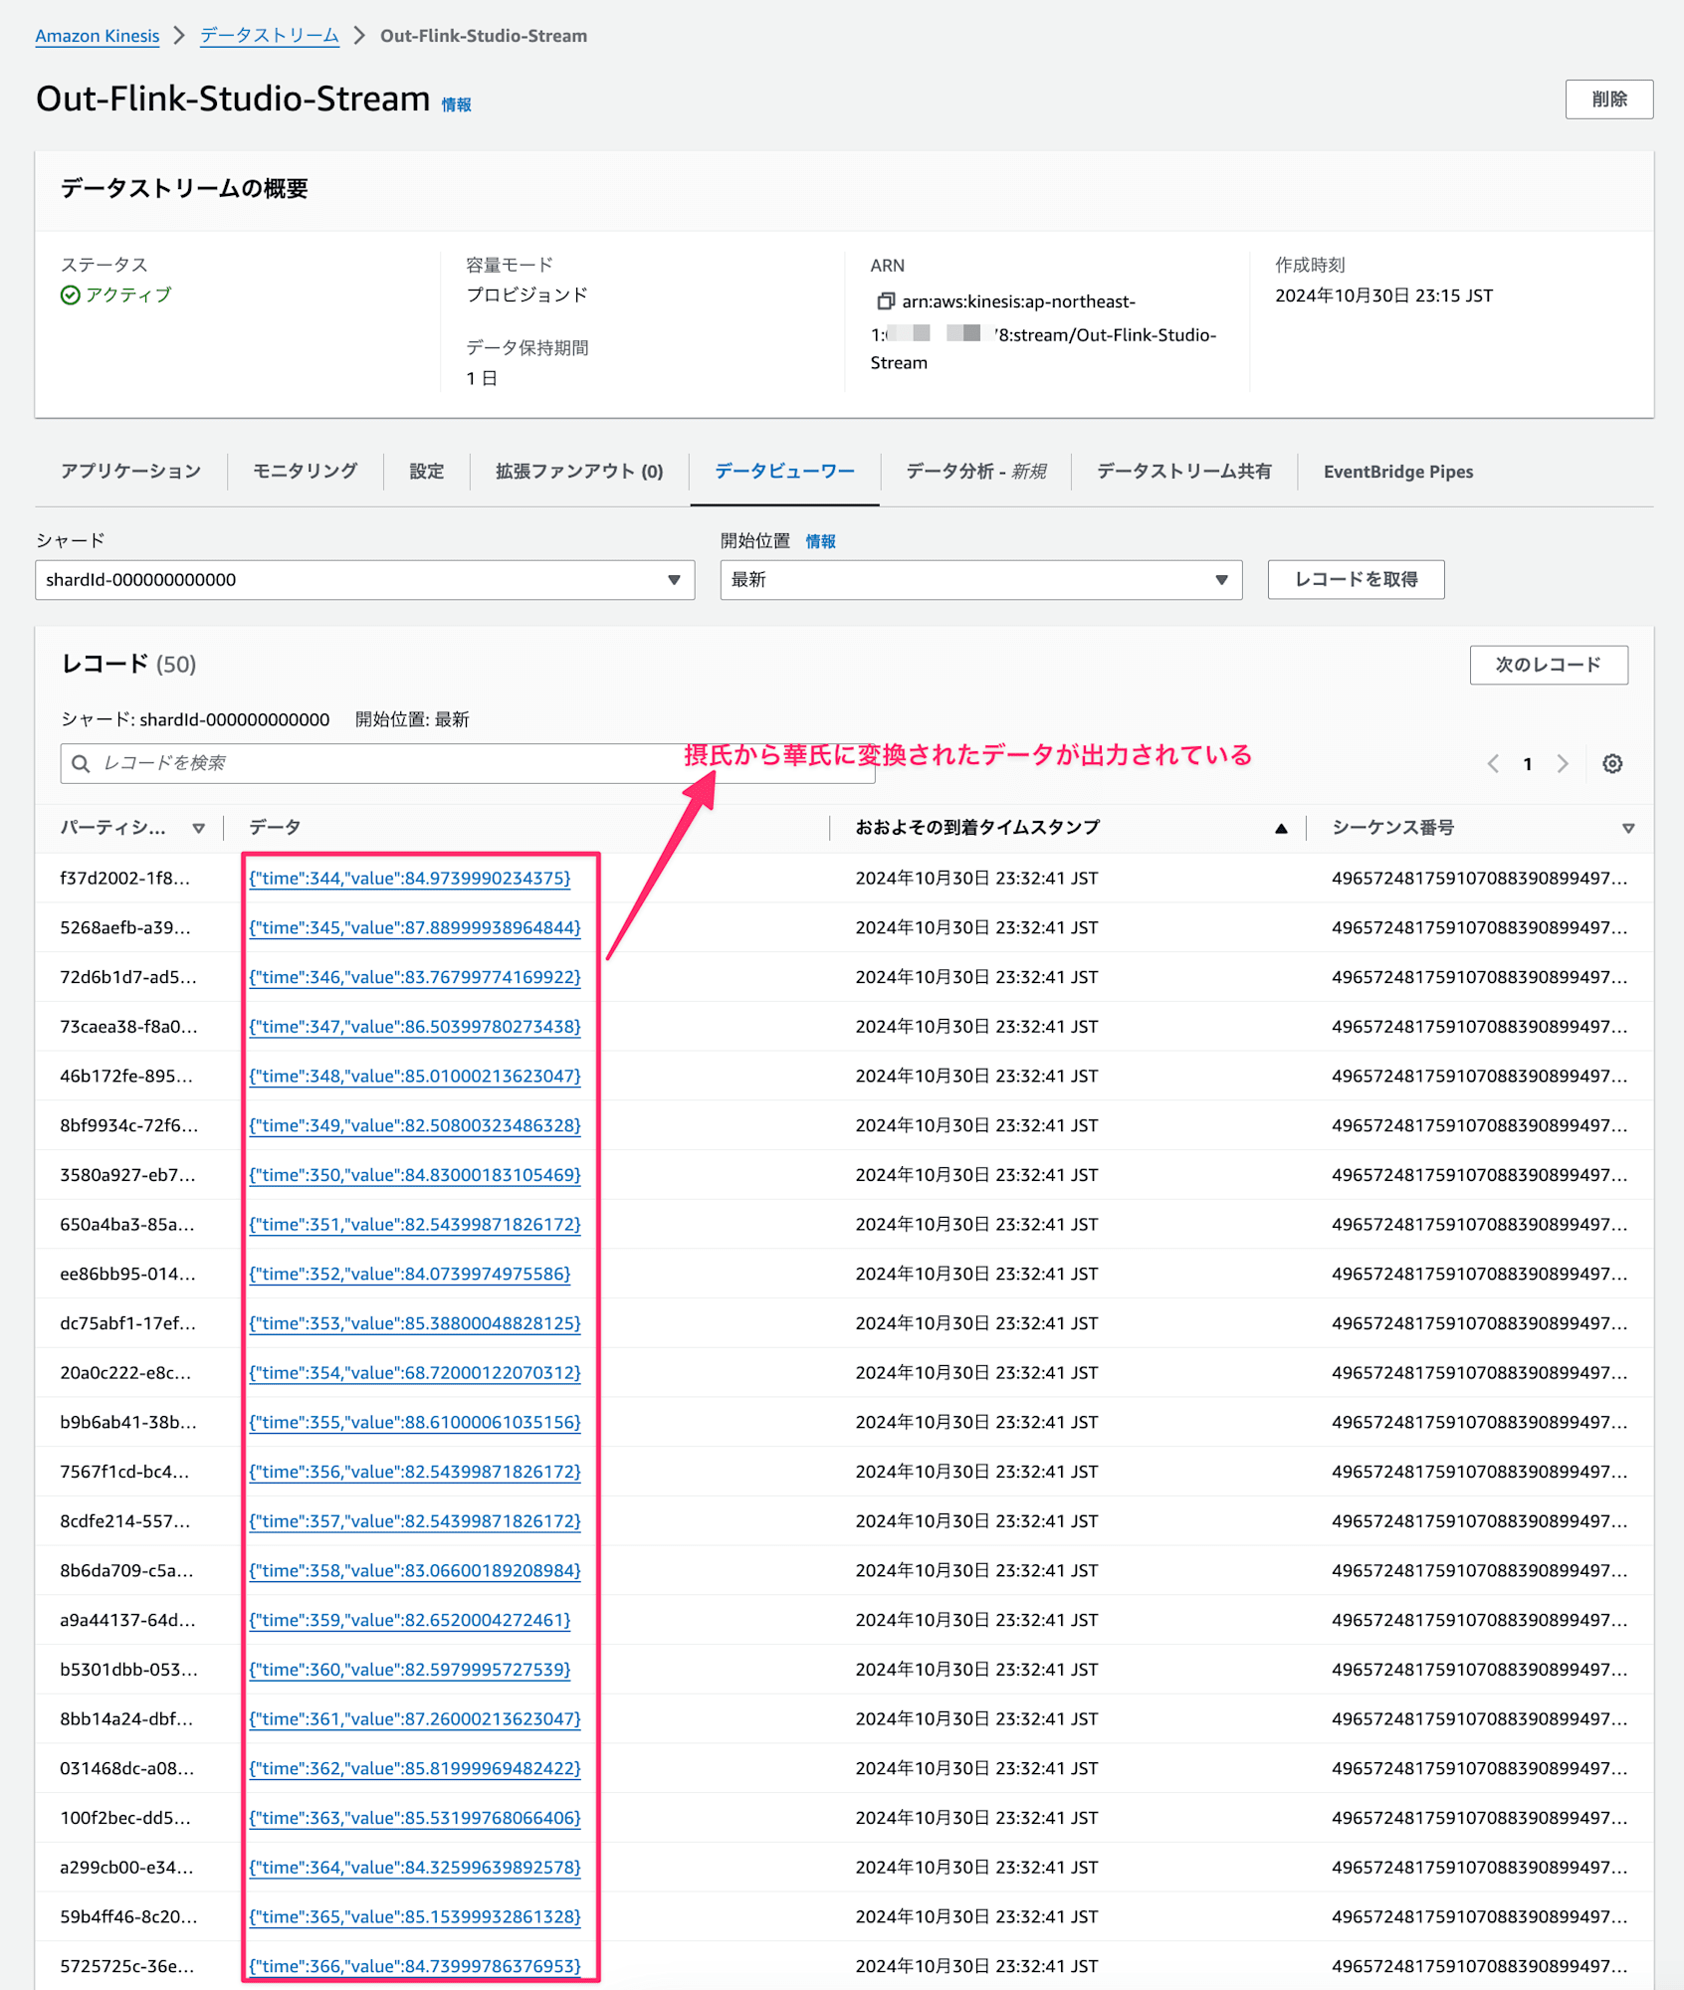This screenshot has height=1990, width=1684.
Task: Open EventBridge Pipes tab
Action: pyautogui.click(x=1397, y=472)
